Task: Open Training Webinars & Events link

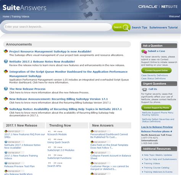Action: 158,172
